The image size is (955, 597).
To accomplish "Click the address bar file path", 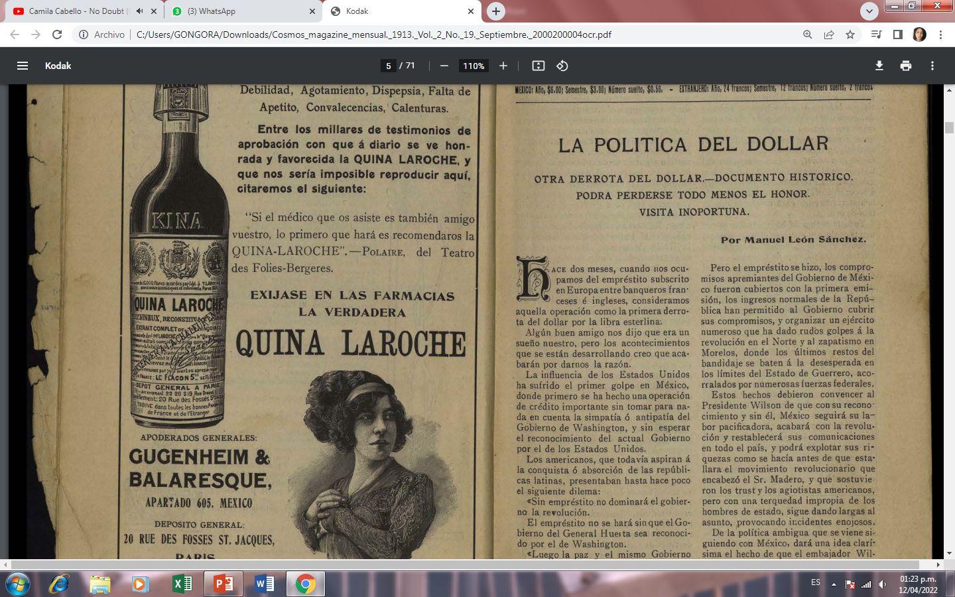I will [x=373, y=34].
